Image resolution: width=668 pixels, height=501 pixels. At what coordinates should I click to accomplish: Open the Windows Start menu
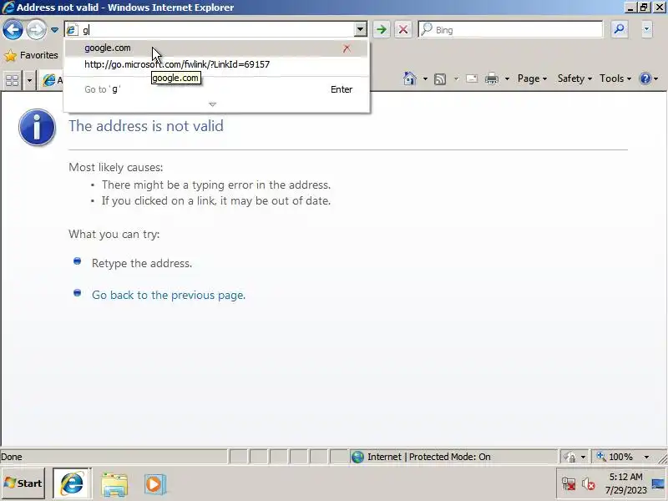point(23,483)
